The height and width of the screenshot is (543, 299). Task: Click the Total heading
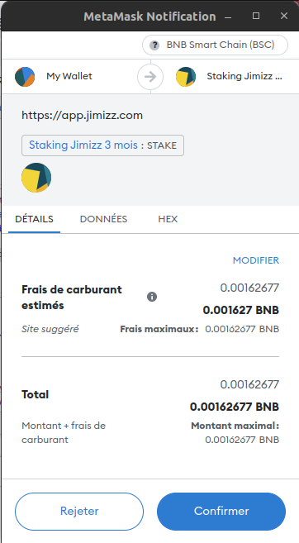pos(35,394)
